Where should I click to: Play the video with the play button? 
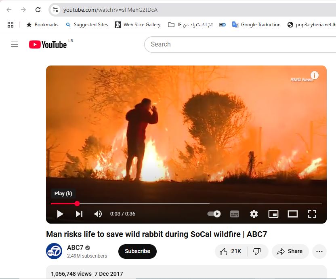coord(60,214)
